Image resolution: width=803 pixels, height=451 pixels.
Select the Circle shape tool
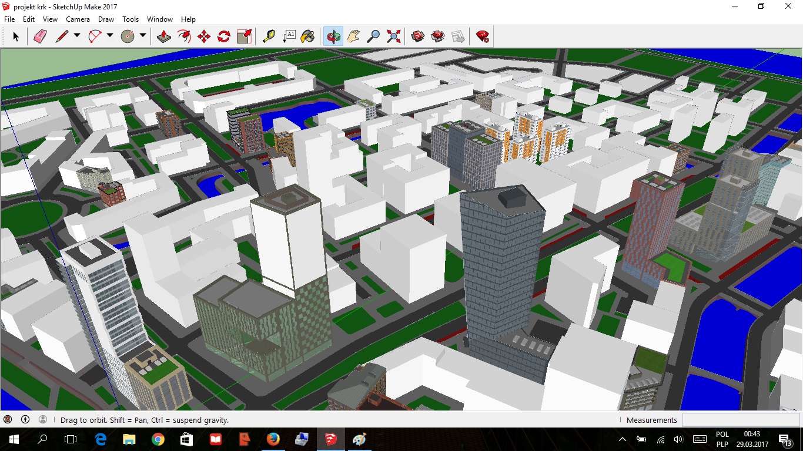[128, 36]
